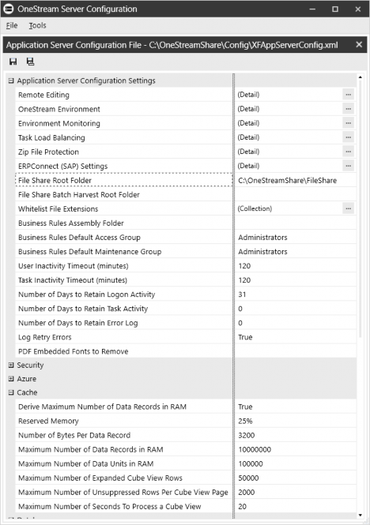
Task: Open Environment Monitoring detail ellipsis button
Action: click(348, 123)
